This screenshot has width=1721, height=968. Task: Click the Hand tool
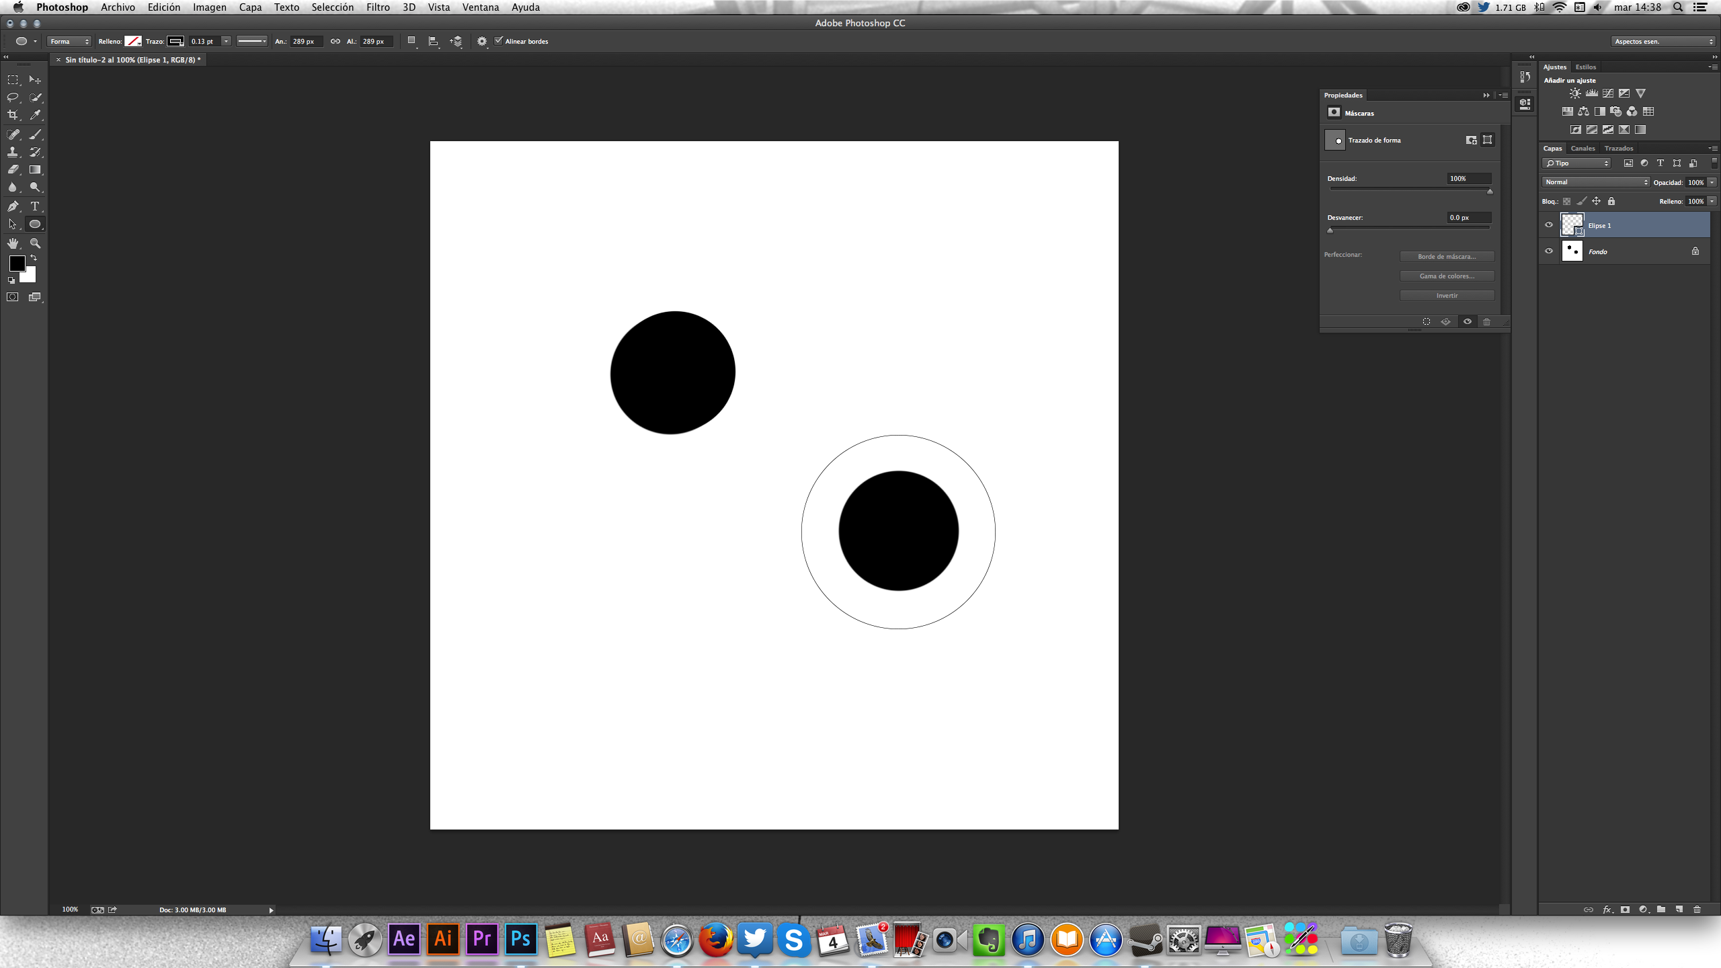coord(13,243)
